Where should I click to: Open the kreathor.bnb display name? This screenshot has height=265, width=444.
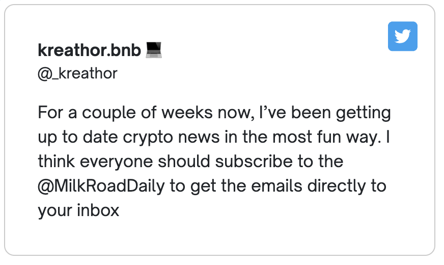pos(89,50)
